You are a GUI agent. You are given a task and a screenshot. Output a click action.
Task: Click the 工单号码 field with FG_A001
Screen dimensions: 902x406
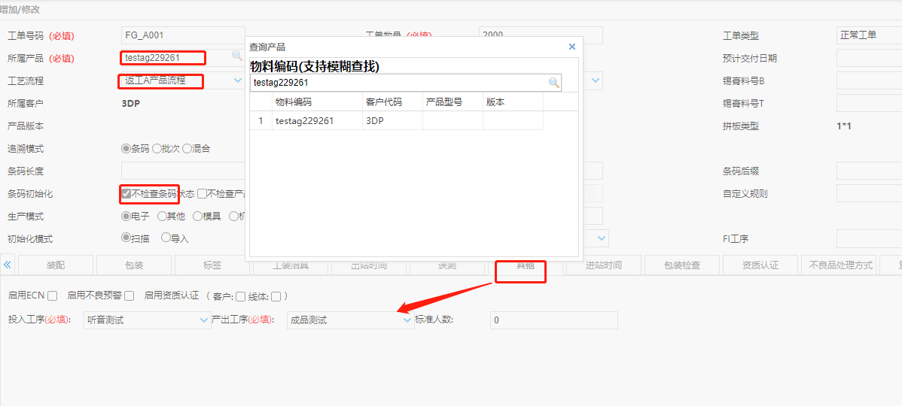click(182, 35)
